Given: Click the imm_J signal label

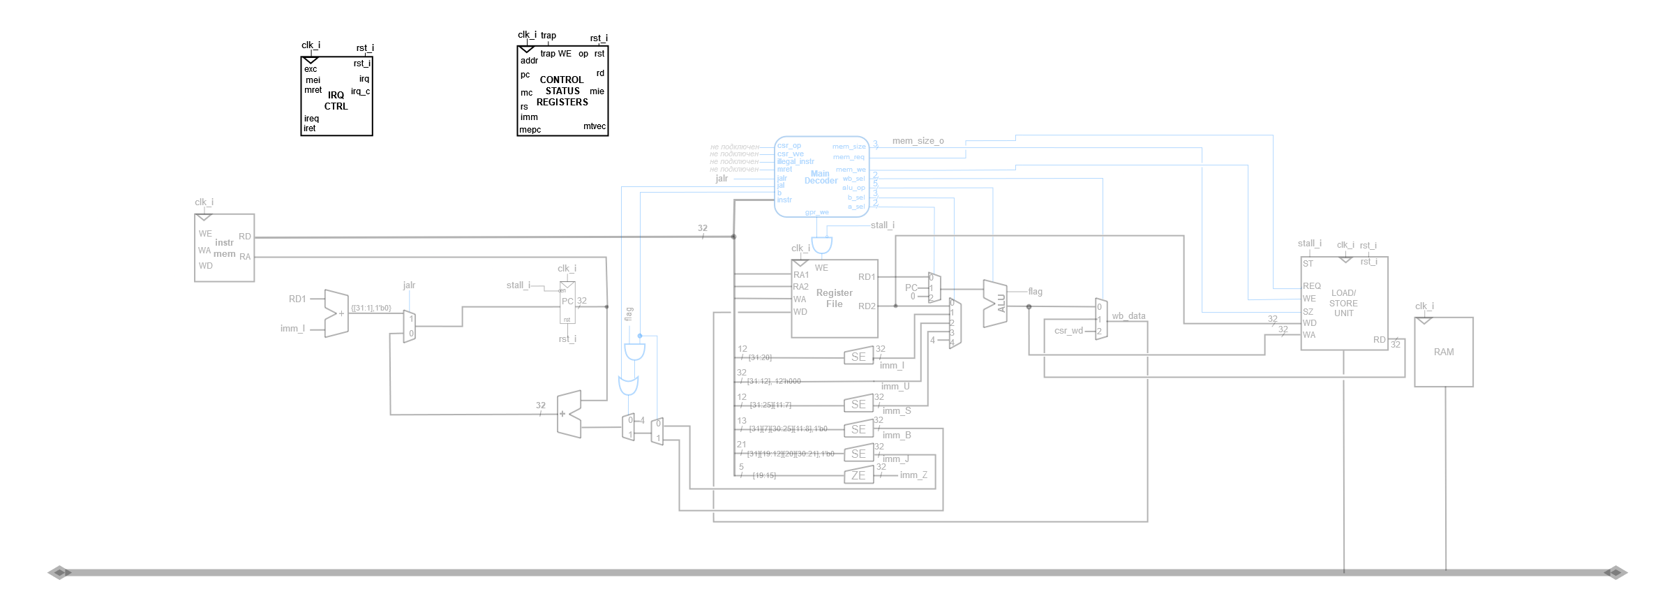Looking at the screenshot, I should point(895,459).
